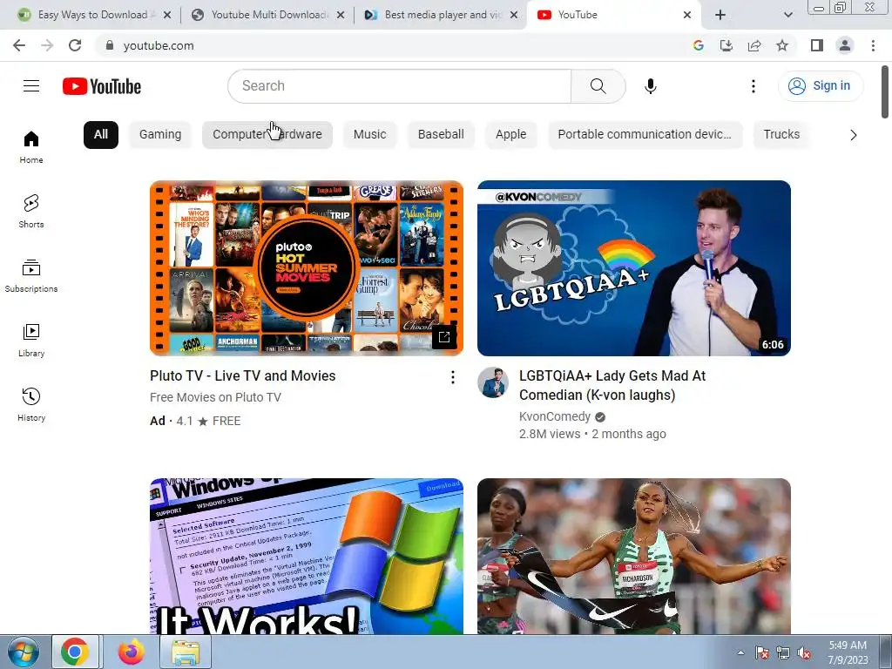Open the sprinter race video thumbnail
This screenshot has height=669, width=892.
click(x=634, y=556)
